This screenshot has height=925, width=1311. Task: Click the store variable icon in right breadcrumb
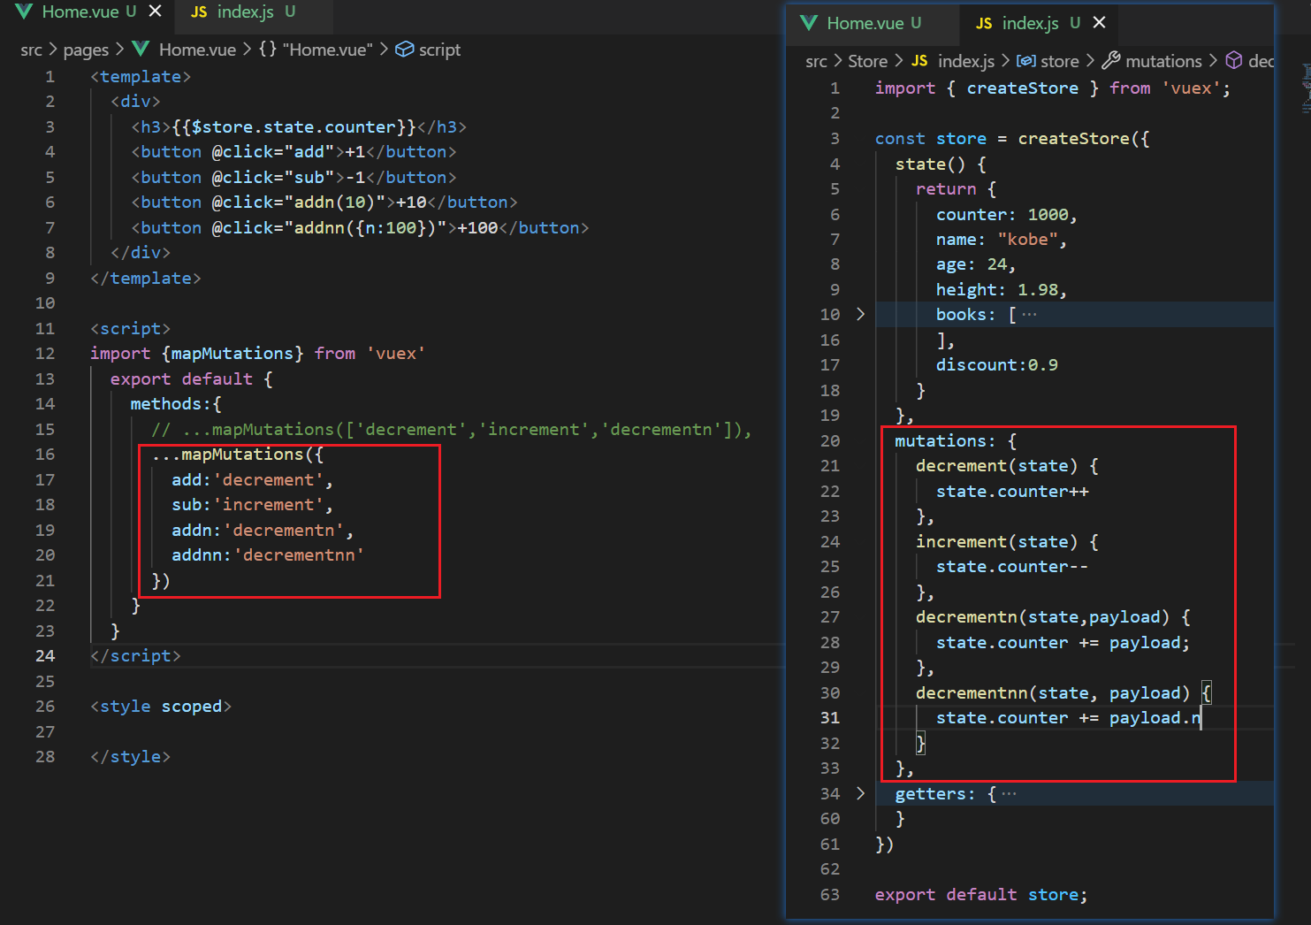pos(1025,61)
